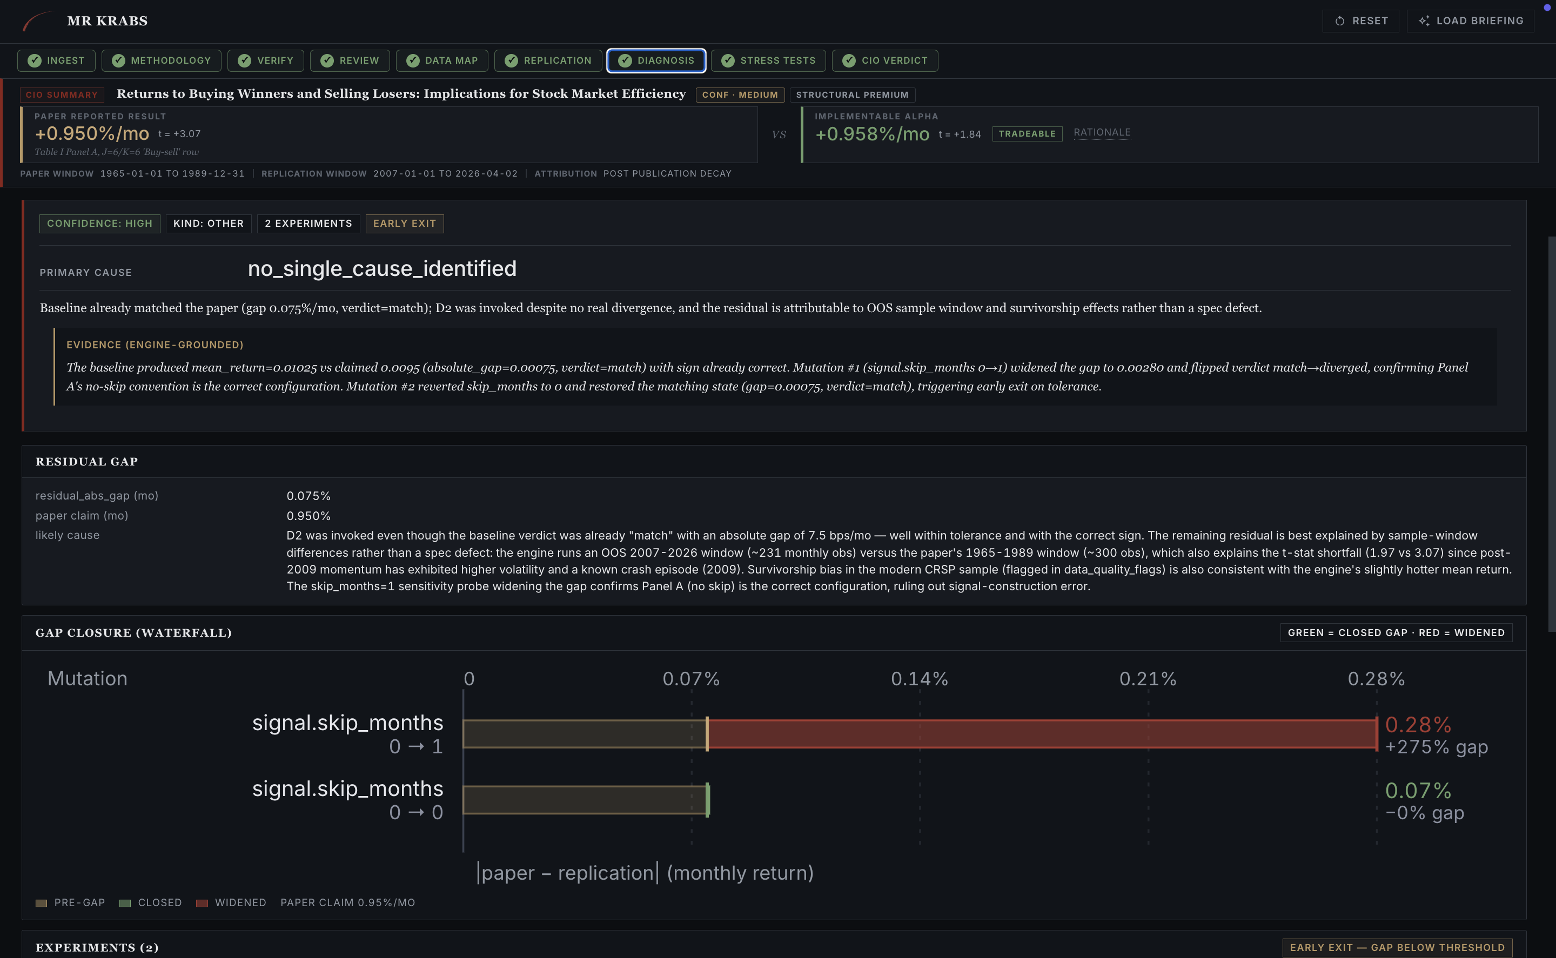Click the RATIONALE link
1556x958 pixels.
coord(1102,132)
